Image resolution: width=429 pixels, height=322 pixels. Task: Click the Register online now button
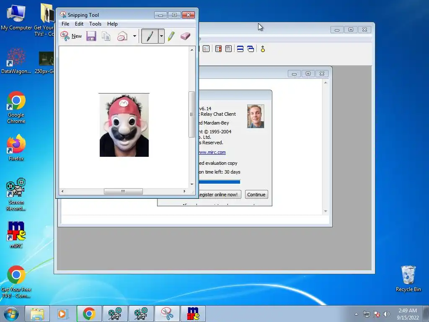(220, 195)
